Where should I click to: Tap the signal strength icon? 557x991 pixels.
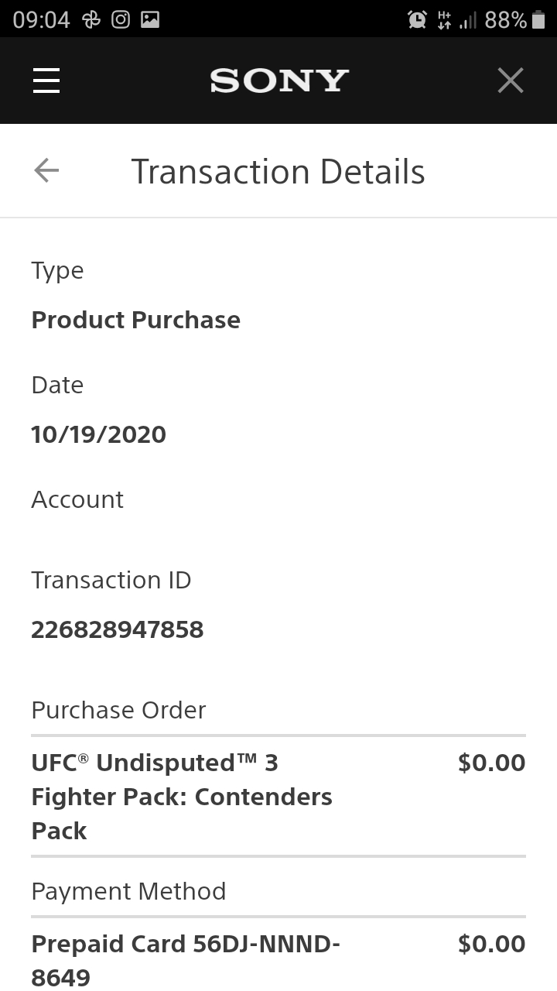tap(468, 21)
